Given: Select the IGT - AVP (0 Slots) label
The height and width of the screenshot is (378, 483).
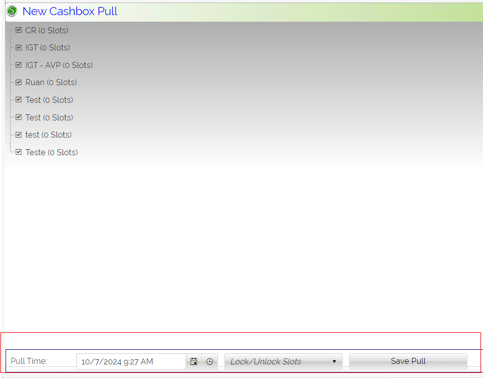Looking at the screenshot, I should tap(59, 65).
